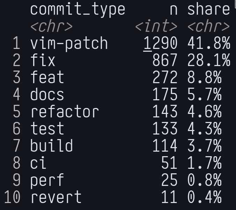Select the docs commit type text
Viewport: 236px width, 210px height.
pos(47,94)
